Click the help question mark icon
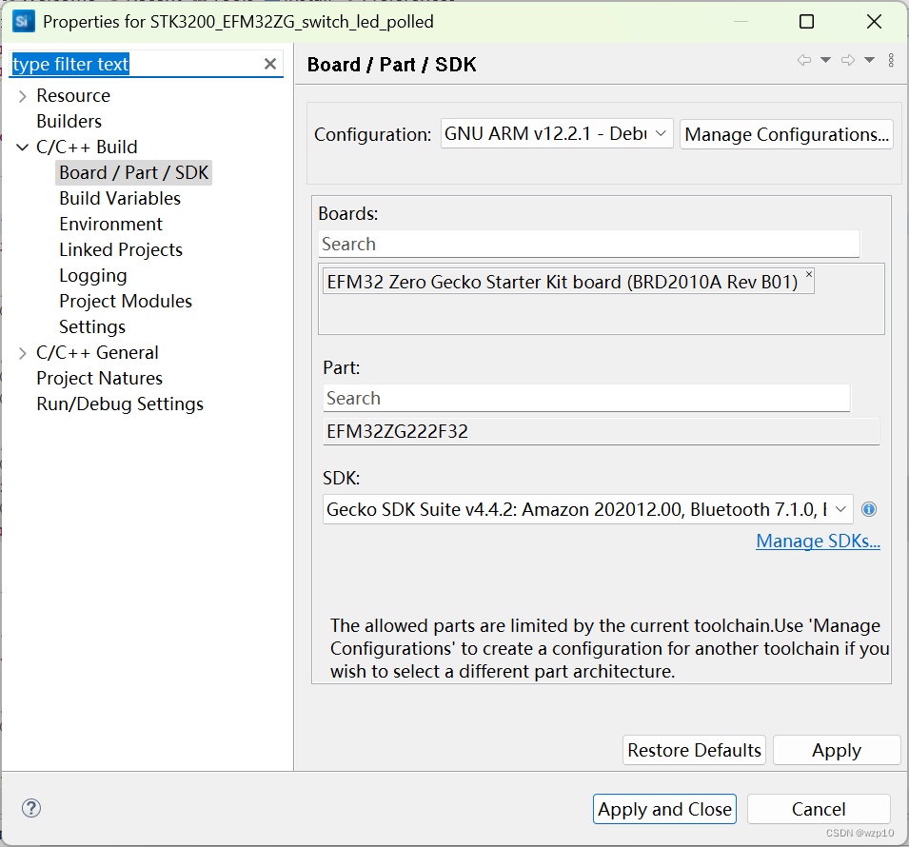 pos(31,808)
